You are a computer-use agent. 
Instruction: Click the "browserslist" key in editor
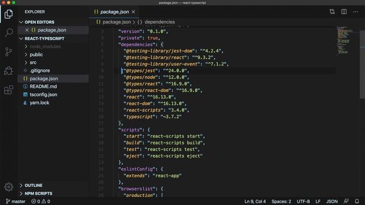[137, 188]
